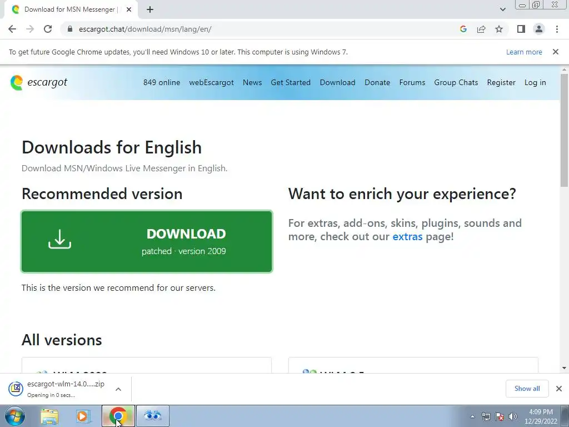The image size is (569, 427).
Task: Bookmark this page with the star icon
Action: click(x=499, y=29)
